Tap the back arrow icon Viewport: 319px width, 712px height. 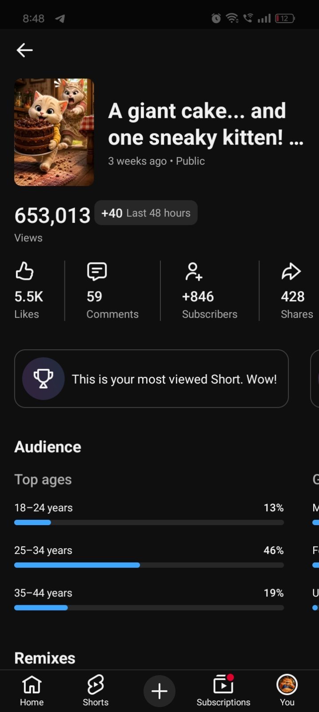point(24,50)
